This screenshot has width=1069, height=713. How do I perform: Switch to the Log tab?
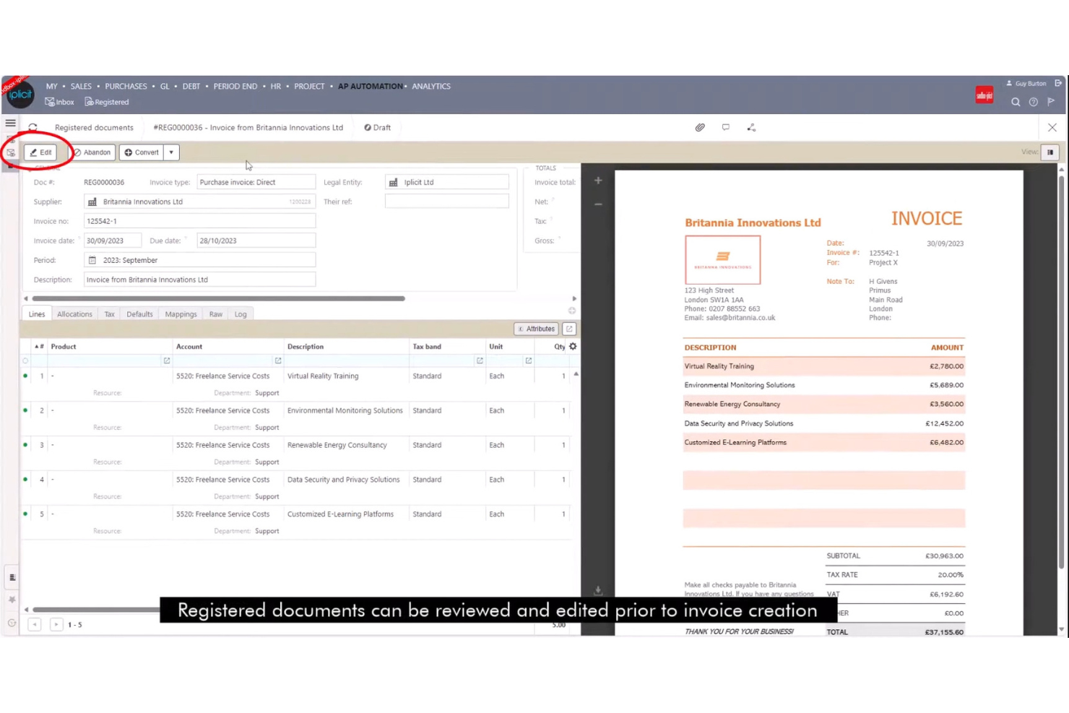[241, 314]
